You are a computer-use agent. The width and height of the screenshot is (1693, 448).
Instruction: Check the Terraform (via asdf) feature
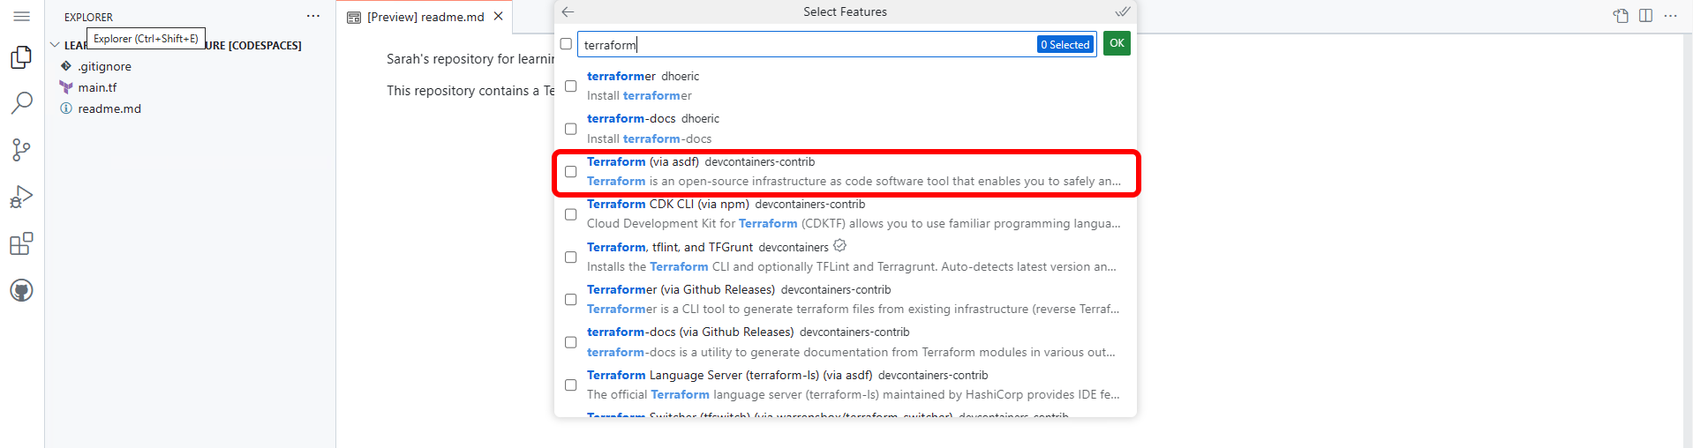[571, 171]
